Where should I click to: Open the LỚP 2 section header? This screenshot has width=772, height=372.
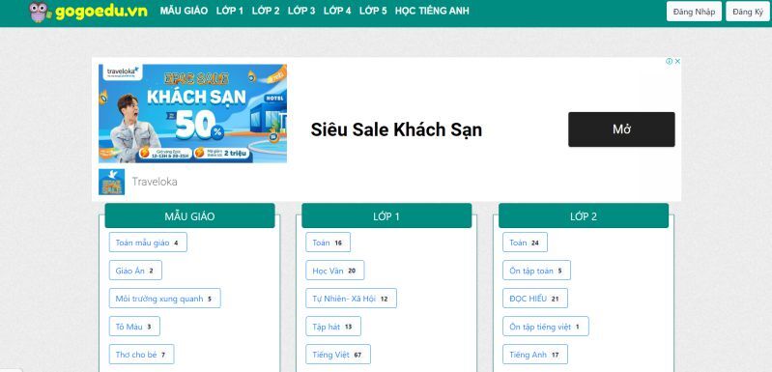(x=584, y=216)
